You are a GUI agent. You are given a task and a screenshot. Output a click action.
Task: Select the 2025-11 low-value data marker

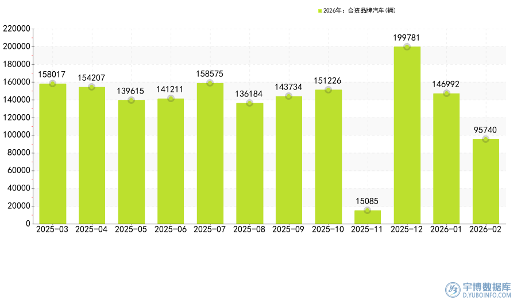(x=368, y=211)
